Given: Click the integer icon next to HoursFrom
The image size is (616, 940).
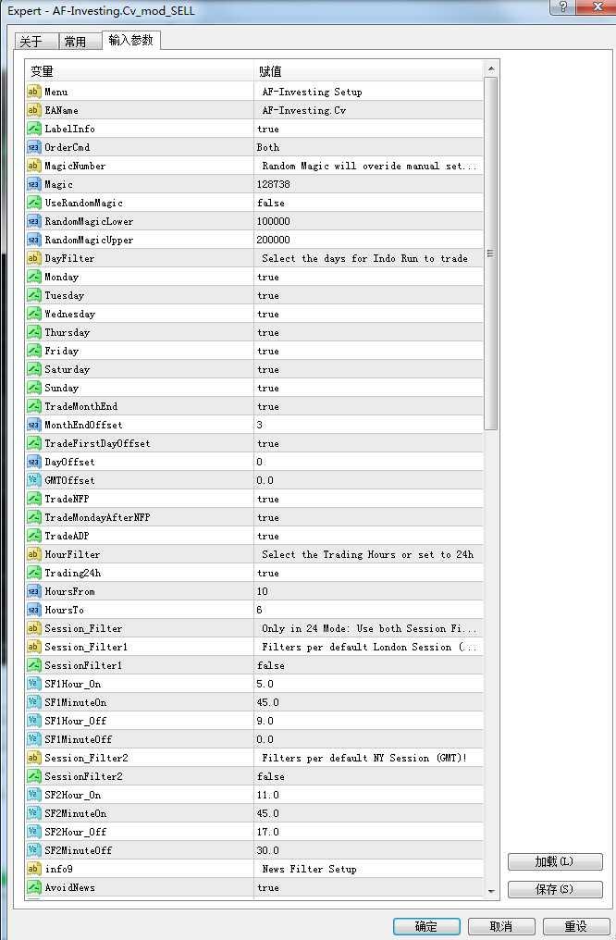Looking at the screenshot, I should tap(33, 591).
